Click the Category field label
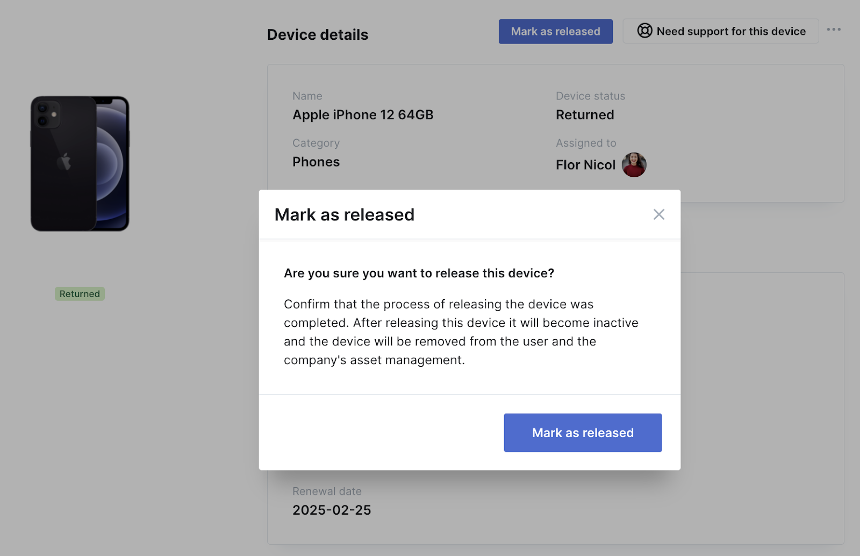This screenshot has height=556, width=860. click(316, 143)
